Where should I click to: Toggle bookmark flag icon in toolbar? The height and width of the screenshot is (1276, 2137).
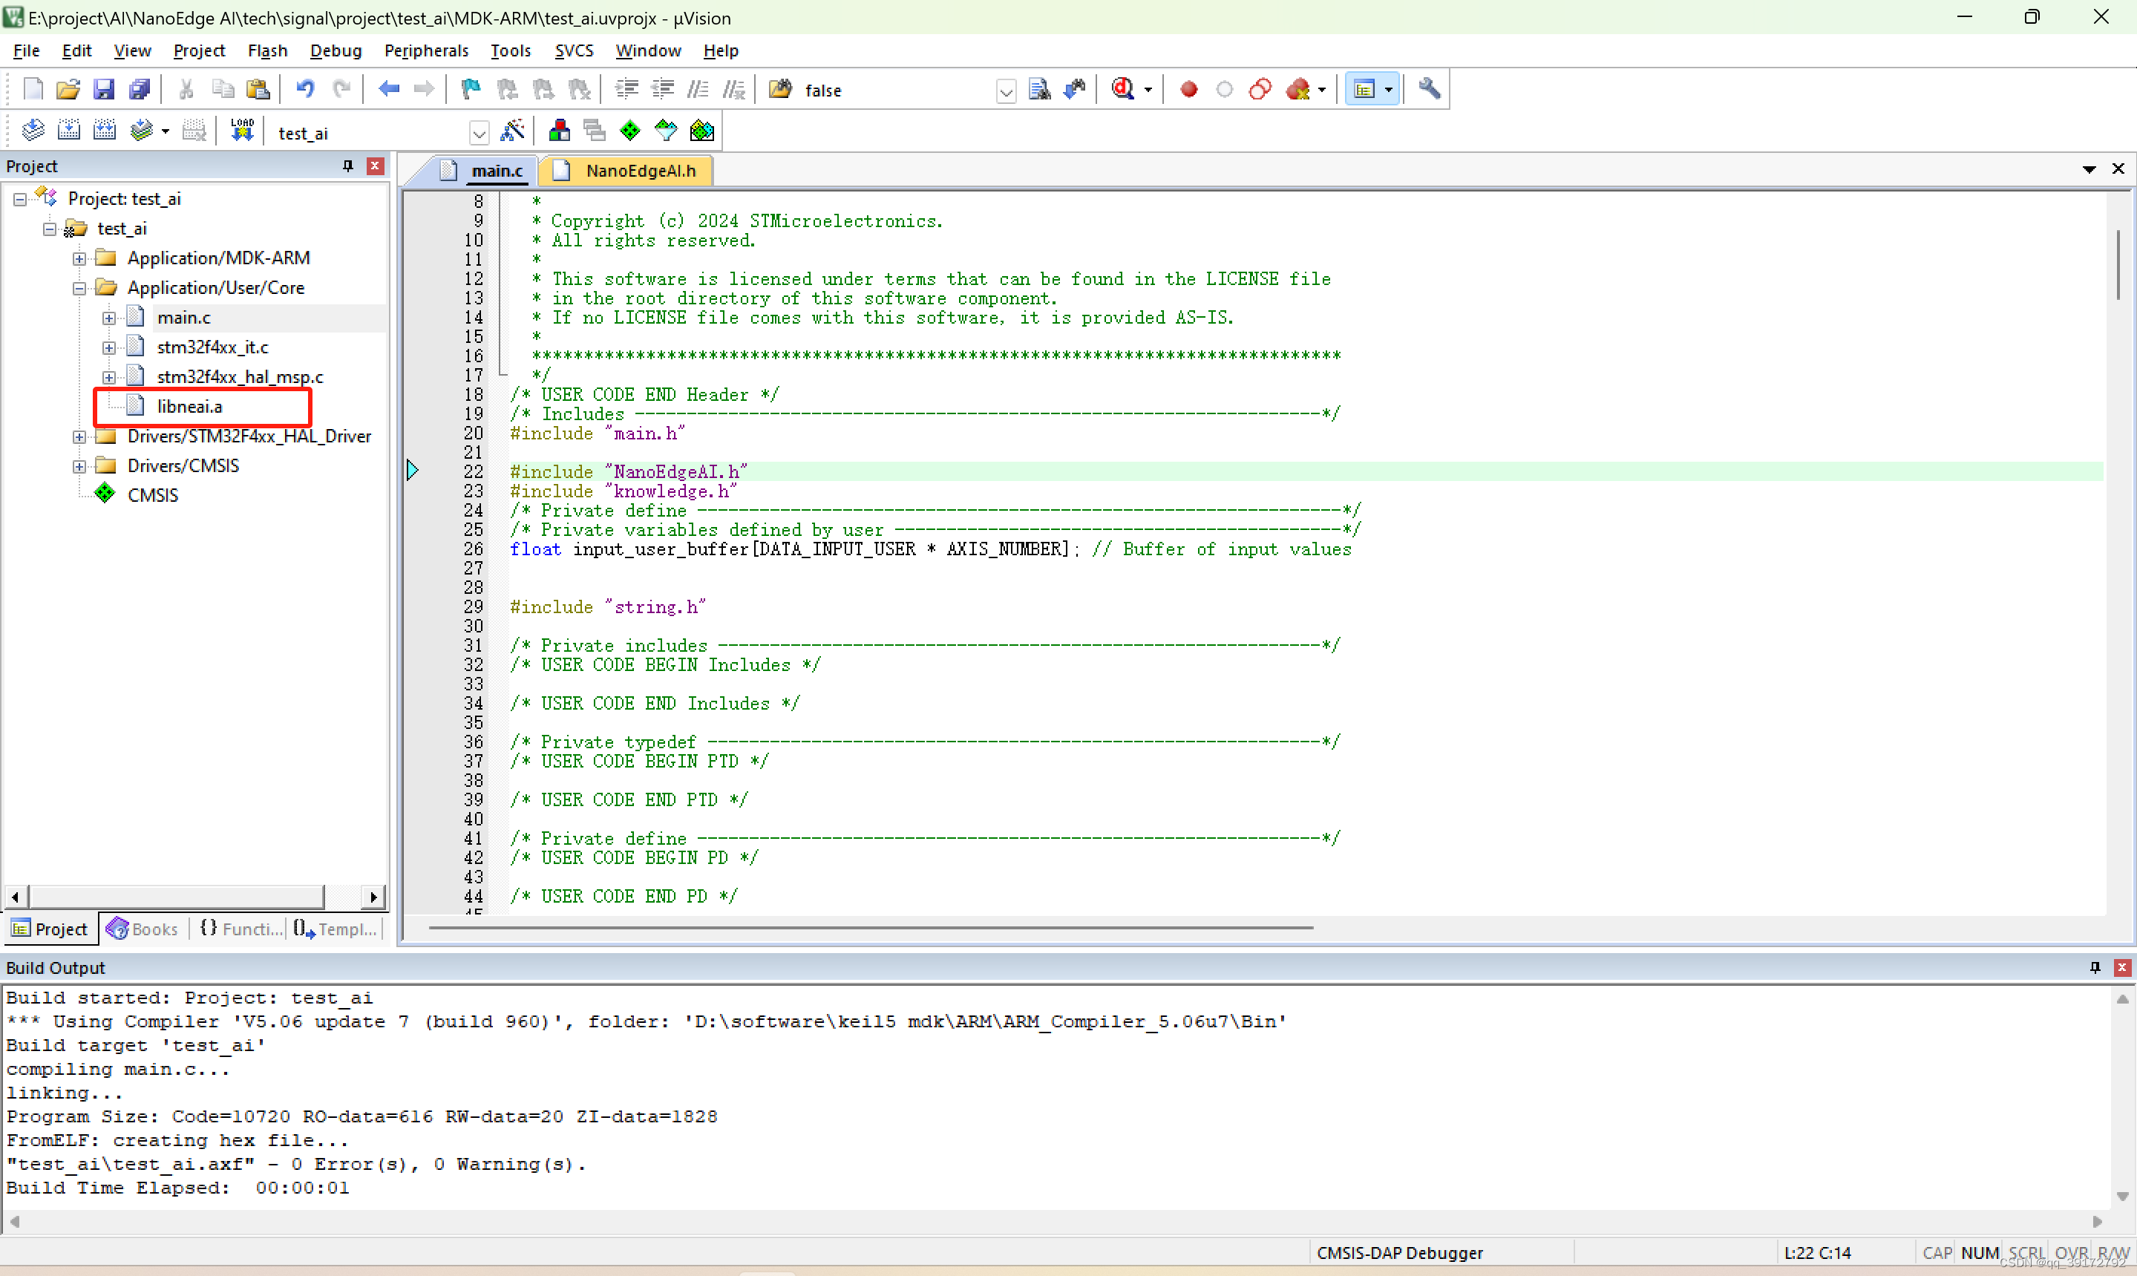(470, 88)
